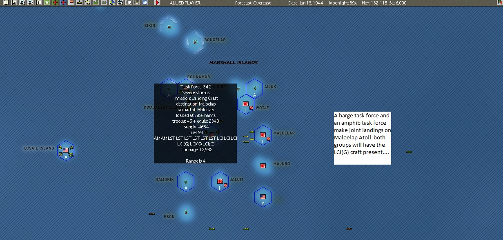Select the Allied hex at Namorik
This screenshot has height=240, width=503.
pos(186,182)
